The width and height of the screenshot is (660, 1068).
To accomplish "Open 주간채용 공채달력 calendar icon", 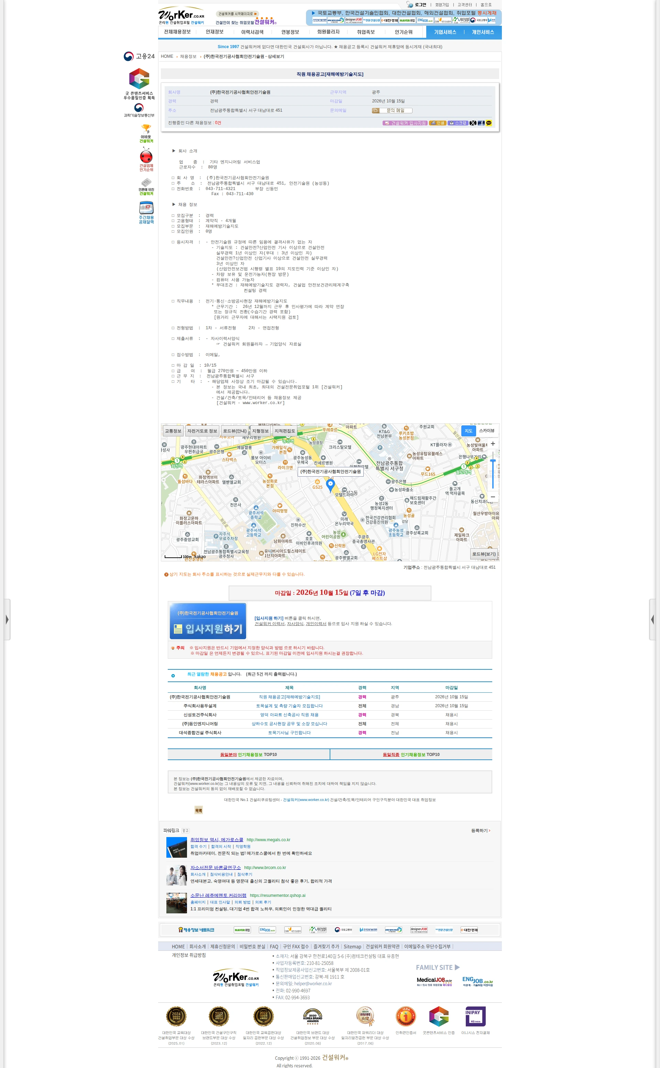I will point(146,212).
